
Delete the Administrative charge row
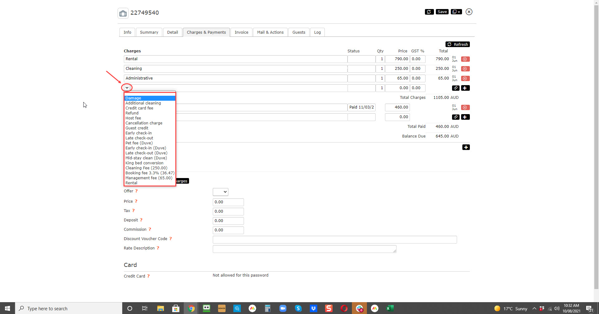pos(465,79)
